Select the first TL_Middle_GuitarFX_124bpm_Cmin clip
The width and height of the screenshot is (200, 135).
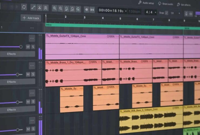click(82, 47)
